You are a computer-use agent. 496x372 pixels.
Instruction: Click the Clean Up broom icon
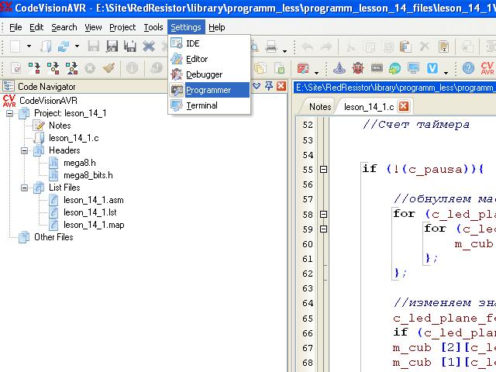[108, 68]
